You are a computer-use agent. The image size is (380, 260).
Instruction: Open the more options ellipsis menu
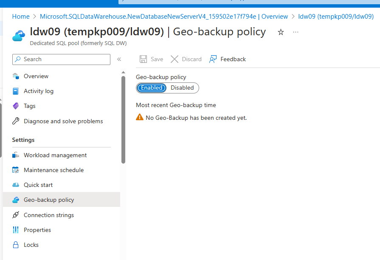point(296,32)
